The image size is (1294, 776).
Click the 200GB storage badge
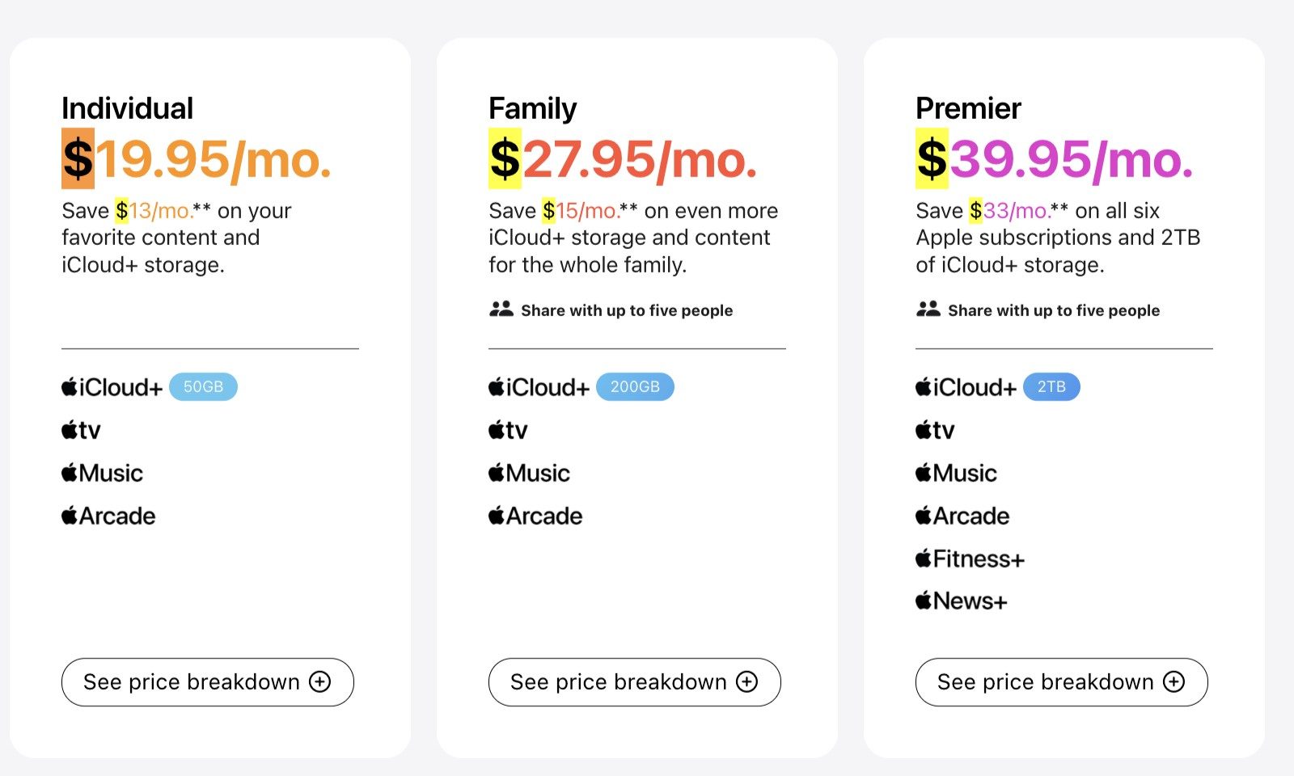(x=635, y=387)
